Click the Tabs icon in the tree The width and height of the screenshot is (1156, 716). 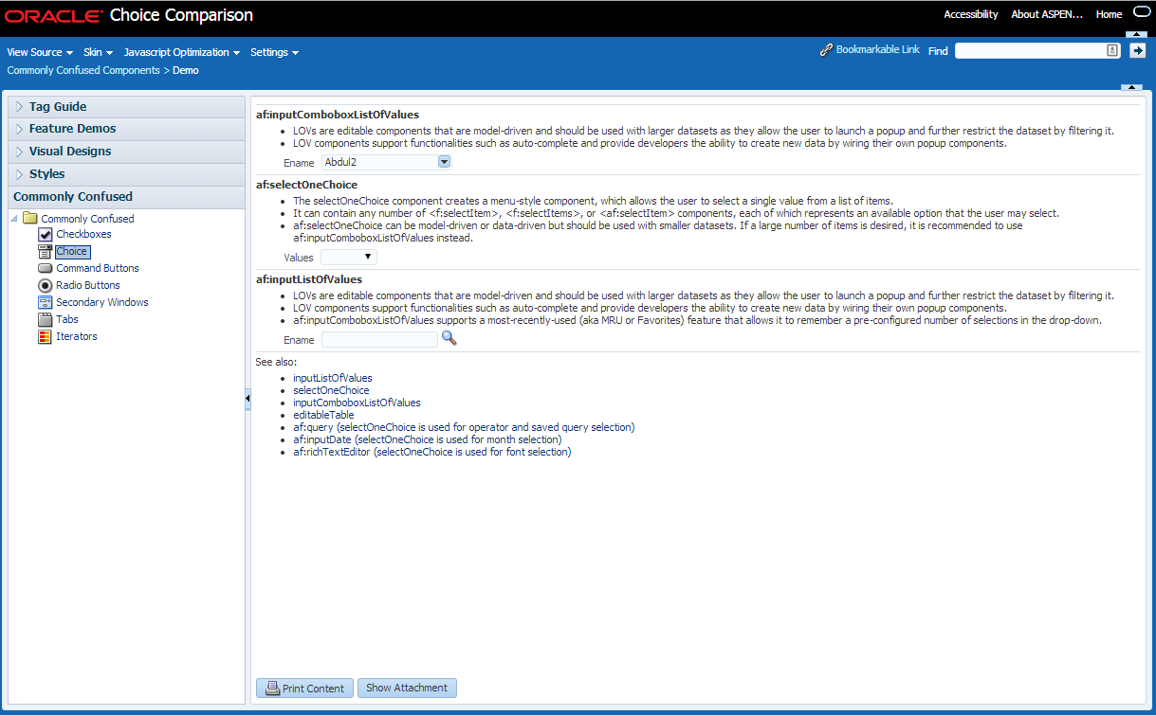[45, 320]
